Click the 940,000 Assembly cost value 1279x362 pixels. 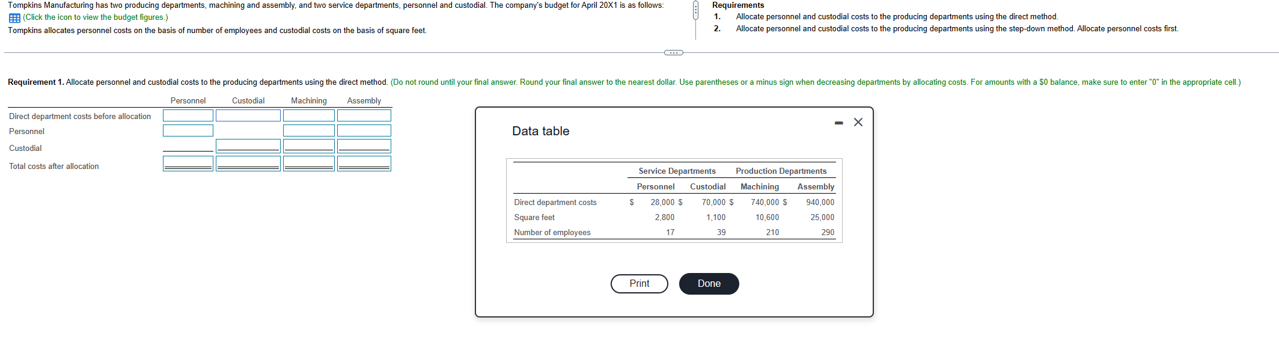[x=820, y=203]
